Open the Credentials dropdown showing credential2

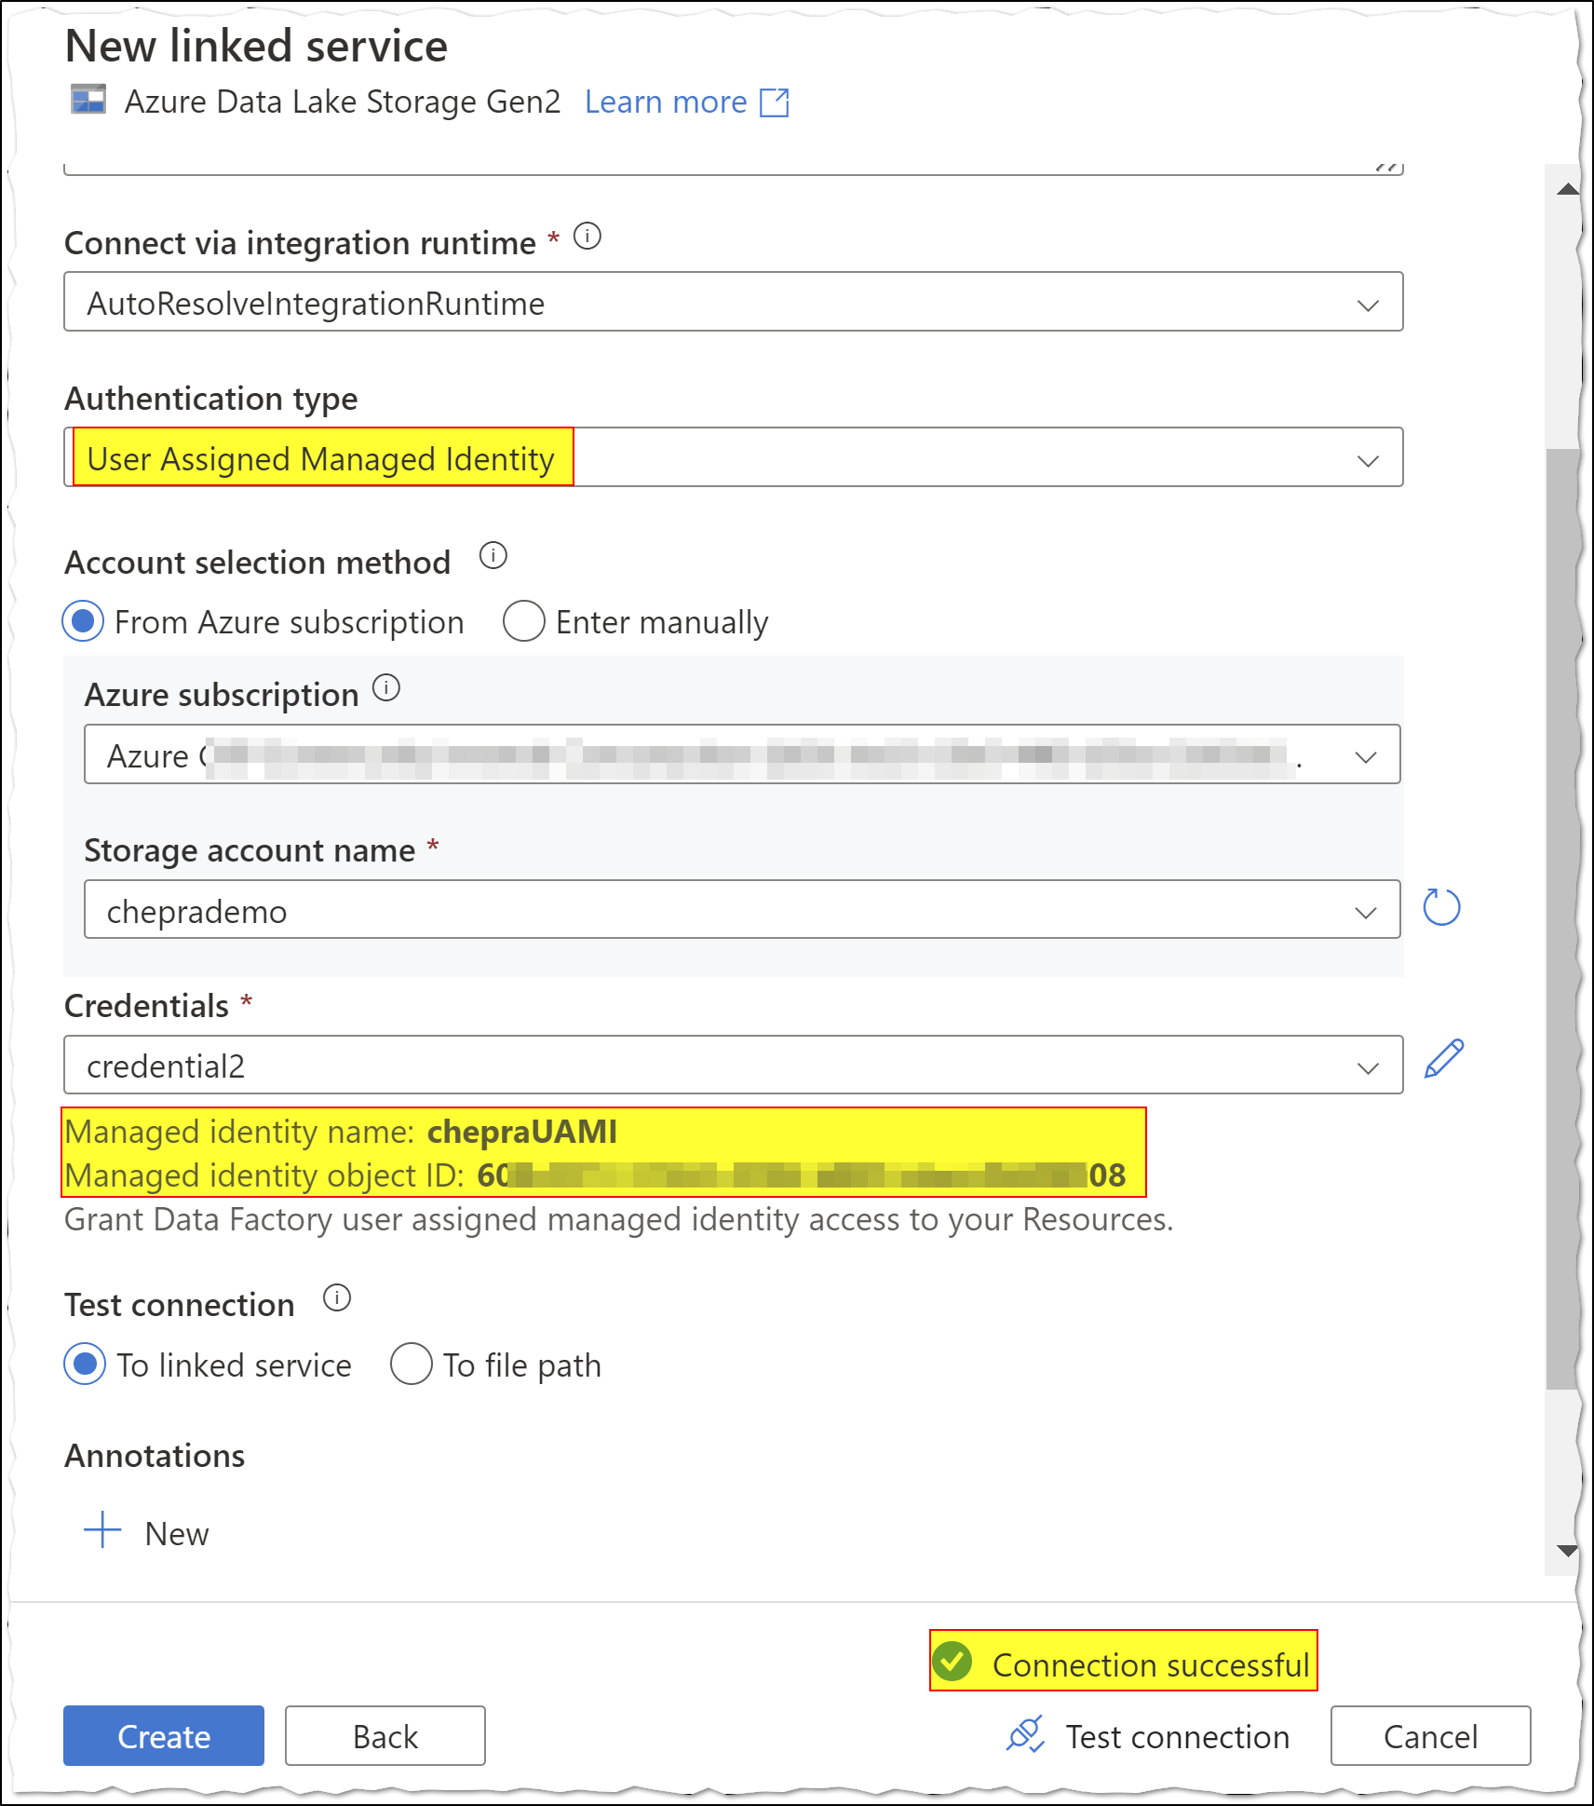pos(734,1065)
